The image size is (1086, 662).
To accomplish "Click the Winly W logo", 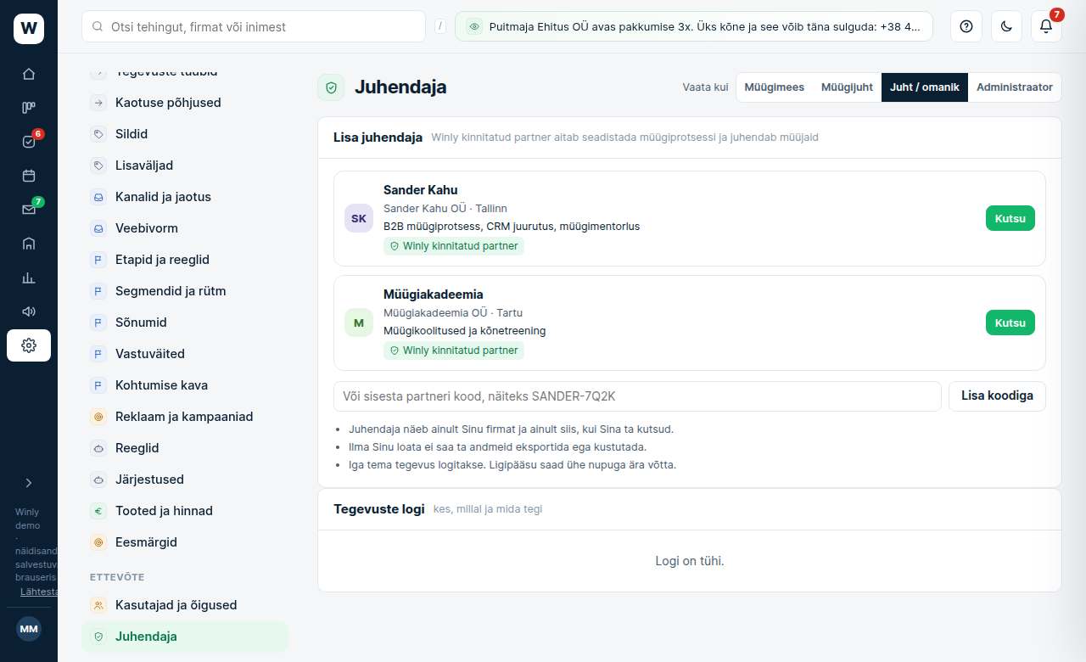I will tap(29, 28).
